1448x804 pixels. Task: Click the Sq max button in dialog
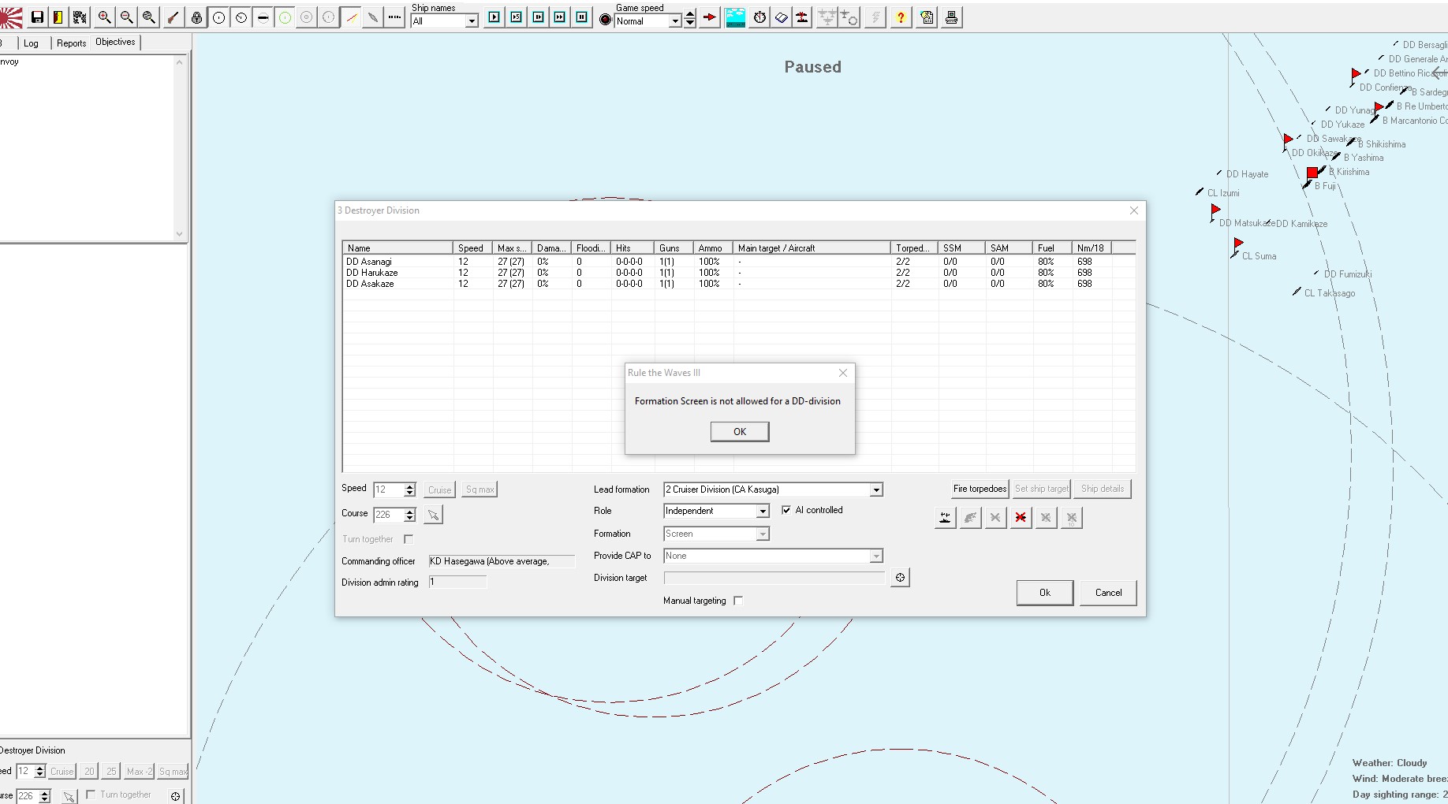[x=480, y=489]
